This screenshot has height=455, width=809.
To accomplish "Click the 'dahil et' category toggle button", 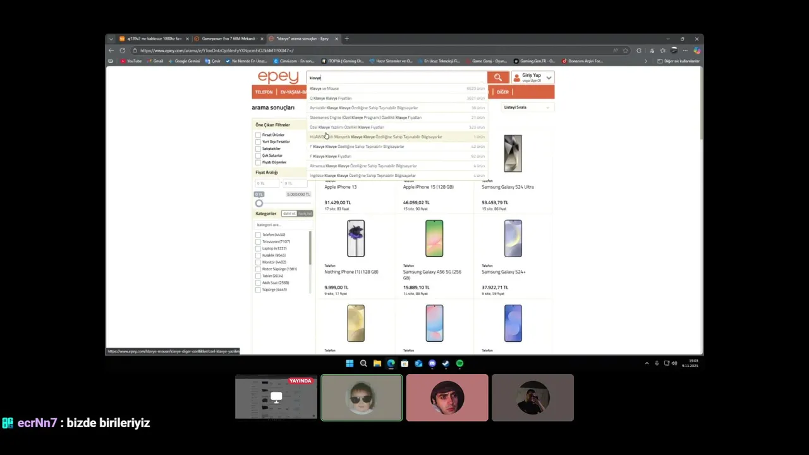I will [289, 214].
